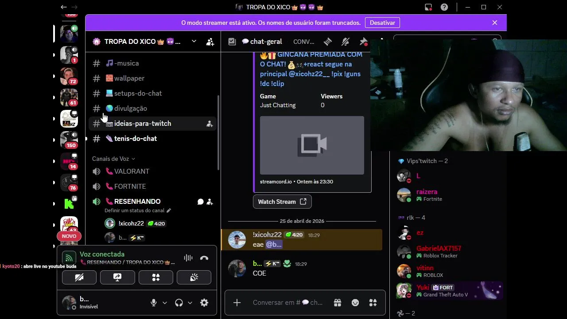Turn on the camera button
The image size is (567, 319).
pos(79,277)
